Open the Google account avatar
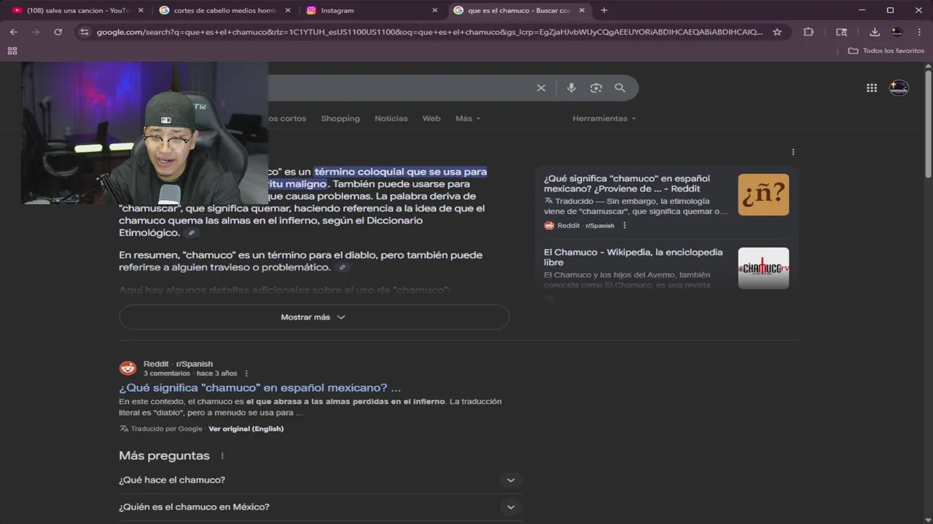 pos(899,88)
